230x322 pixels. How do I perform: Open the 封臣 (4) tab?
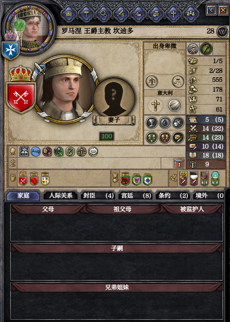click(98, 195)
